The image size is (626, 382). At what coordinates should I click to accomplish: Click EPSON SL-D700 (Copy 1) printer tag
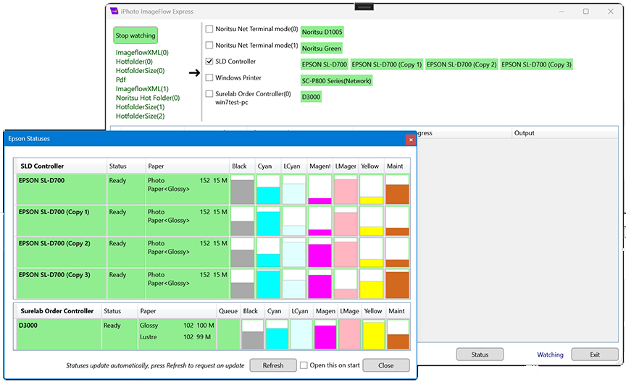pos(386,64)
